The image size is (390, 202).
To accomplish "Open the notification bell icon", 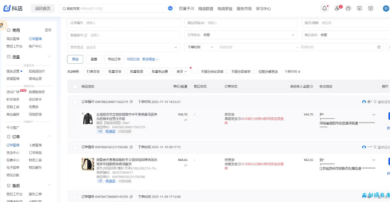I will coord(324,8).
